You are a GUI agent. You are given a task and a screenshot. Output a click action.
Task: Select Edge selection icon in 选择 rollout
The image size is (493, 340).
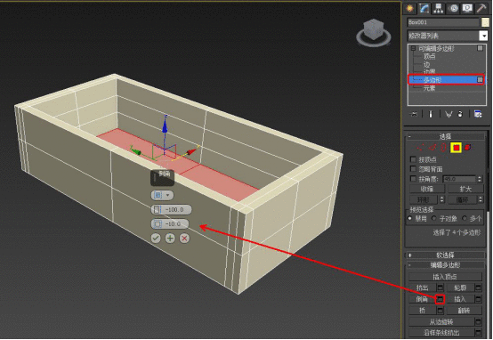[433, 148]
